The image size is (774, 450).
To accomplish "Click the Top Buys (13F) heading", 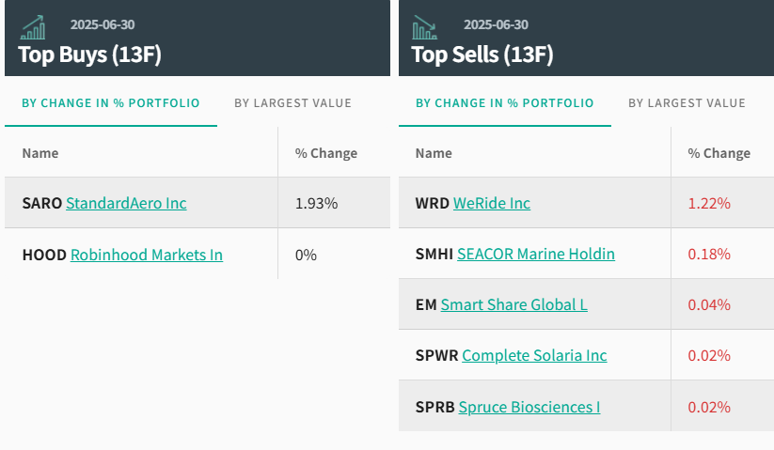I will pos(90,54).
